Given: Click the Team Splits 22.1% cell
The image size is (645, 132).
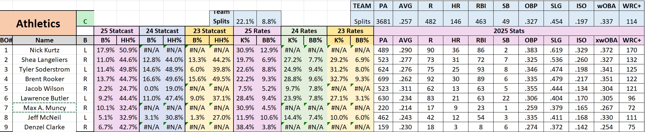Looking at the screenshot, I should pos(245,21).
